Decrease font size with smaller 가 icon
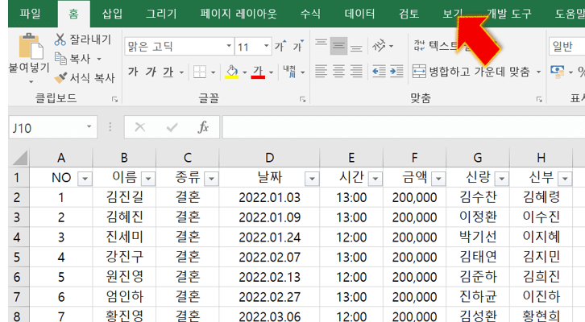 coord(298,46)
